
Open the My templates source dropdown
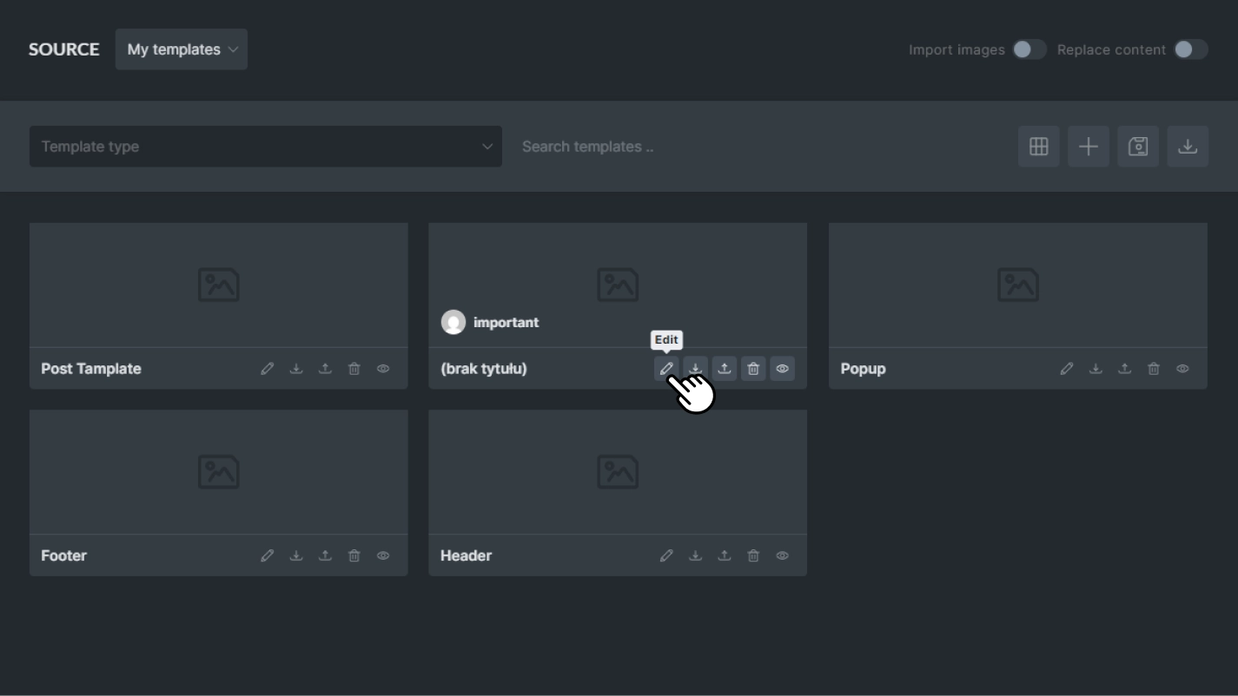point(182,49)
